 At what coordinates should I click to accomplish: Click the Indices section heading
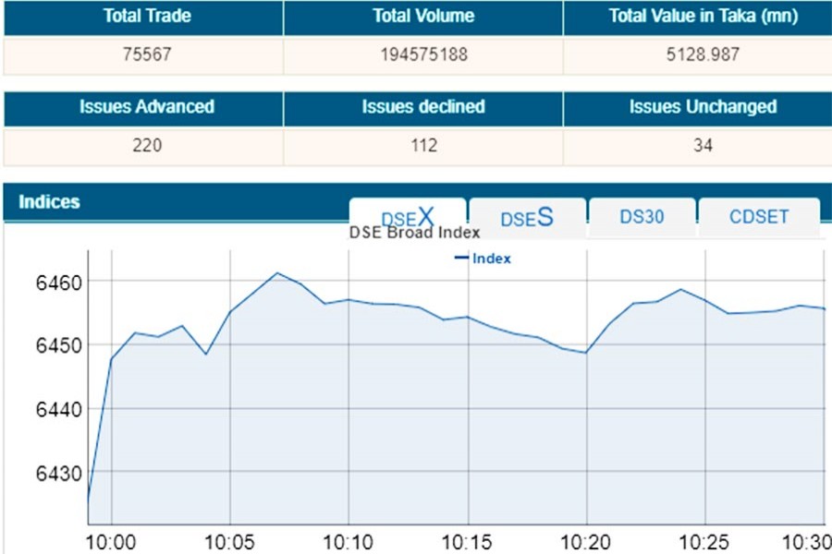(x=49, y=201)
